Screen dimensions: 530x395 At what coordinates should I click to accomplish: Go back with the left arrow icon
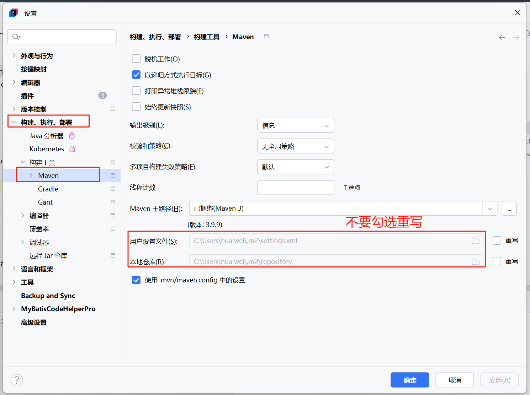pyautogui.click(x=502, y=37)
